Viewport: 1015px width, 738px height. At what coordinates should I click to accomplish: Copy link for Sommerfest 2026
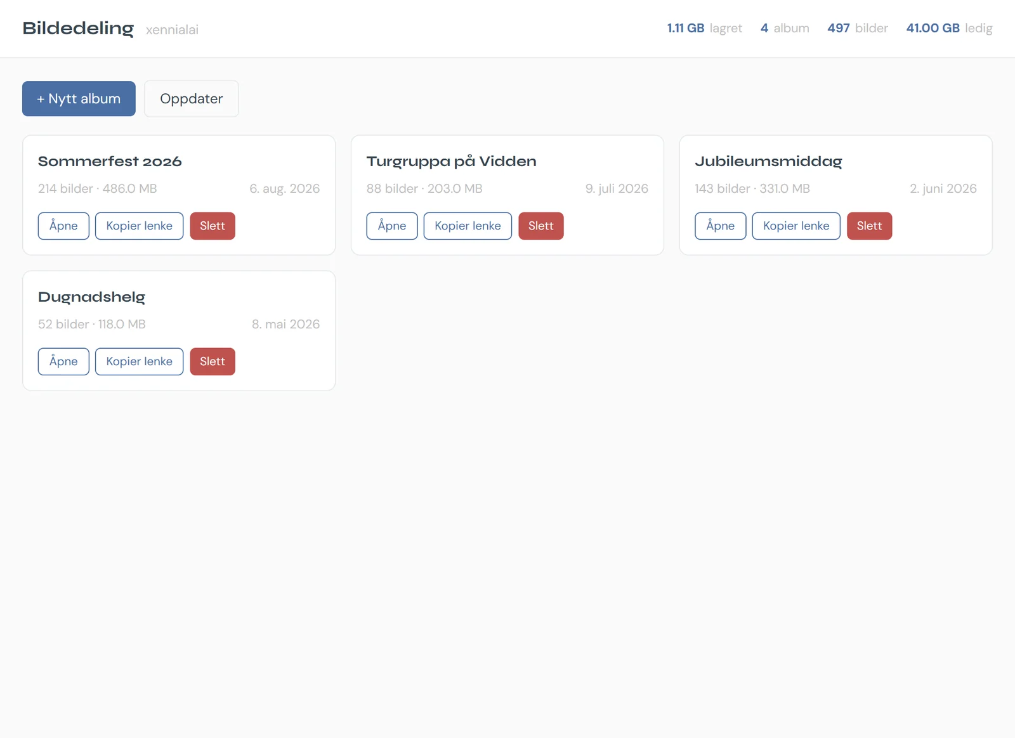140,226
